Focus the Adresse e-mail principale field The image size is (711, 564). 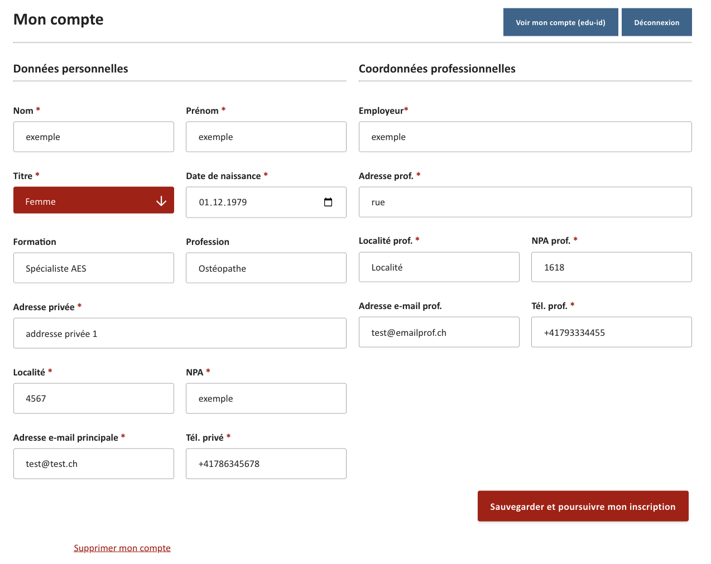pyautogui.click(x=94, y=464)
